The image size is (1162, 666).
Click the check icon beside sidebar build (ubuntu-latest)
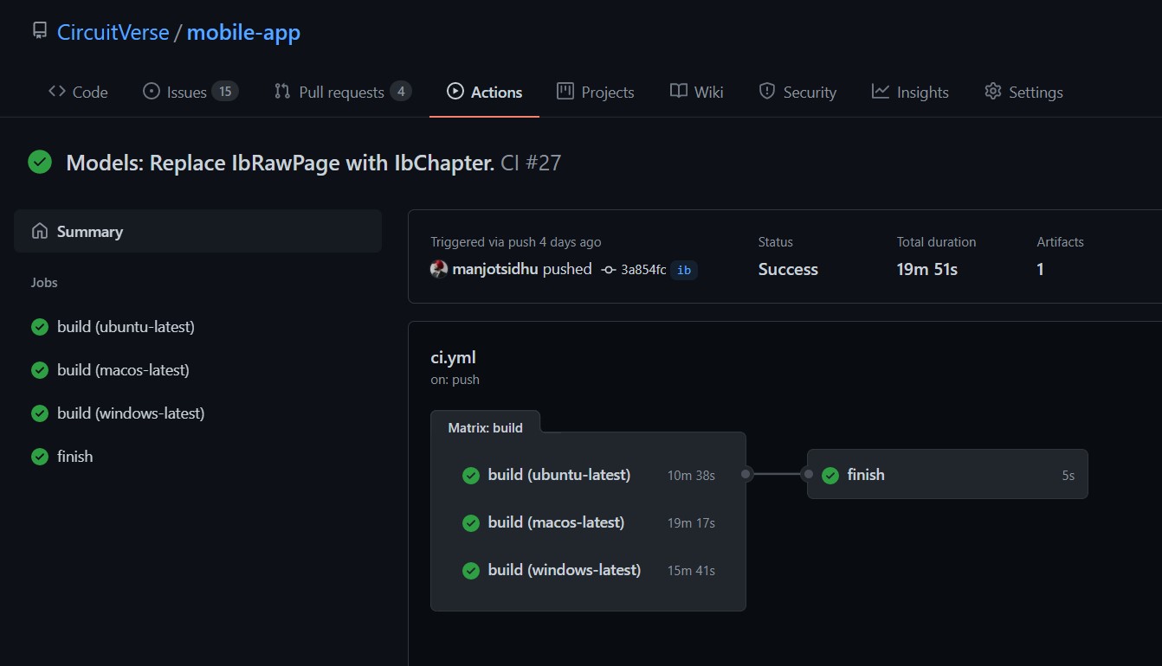click(x=40, y=327)
